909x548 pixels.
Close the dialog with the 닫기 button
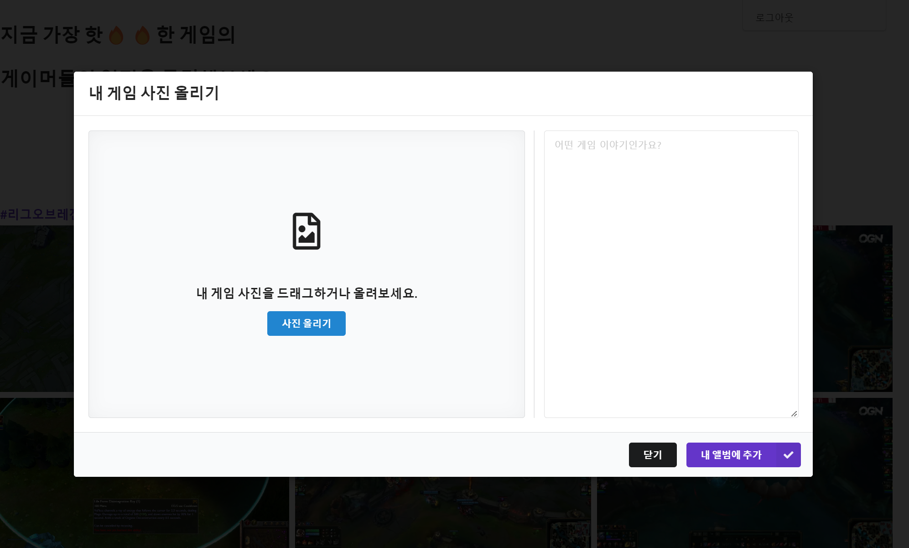pos(653,454)
